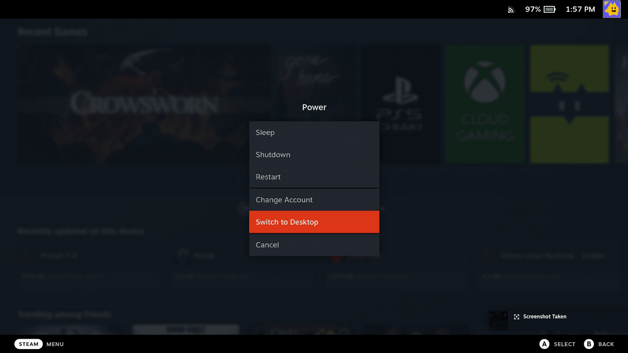Click the 1:57 PM clock display

pyautogui.click(x=580, y=9)
